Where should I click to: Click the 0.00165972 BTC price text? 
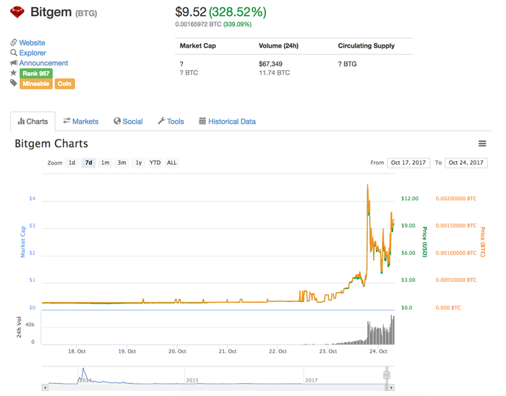coord(198,24)
